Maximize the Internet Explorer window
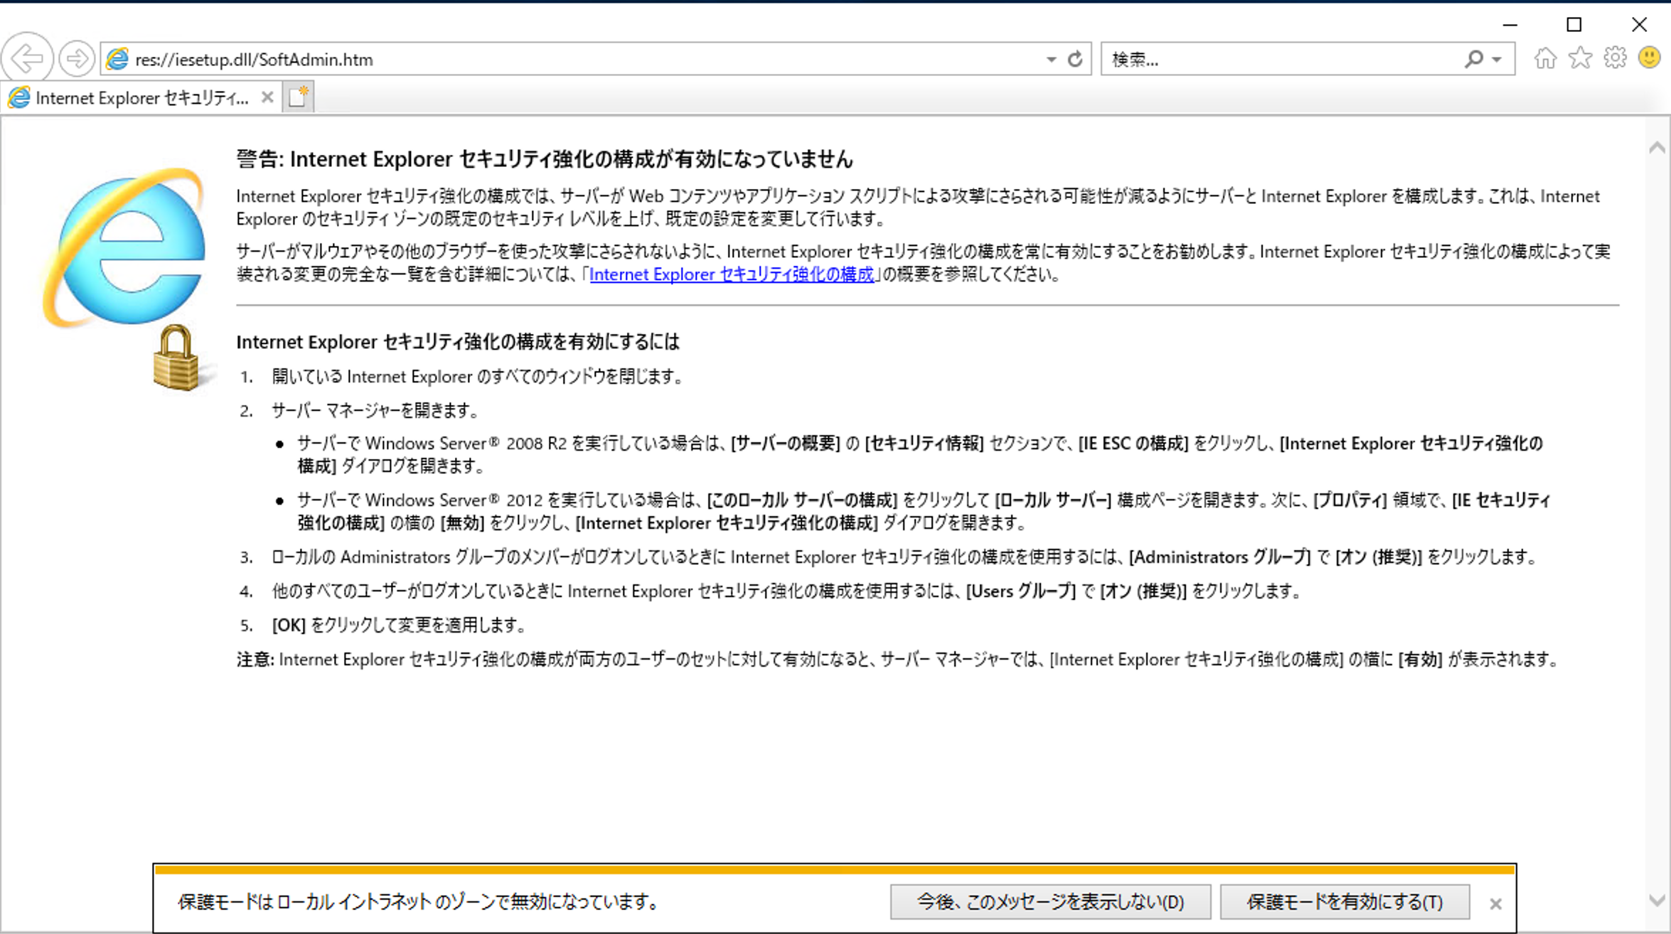The height and width of the screenshot is (934, 1671). point(1574,25)
